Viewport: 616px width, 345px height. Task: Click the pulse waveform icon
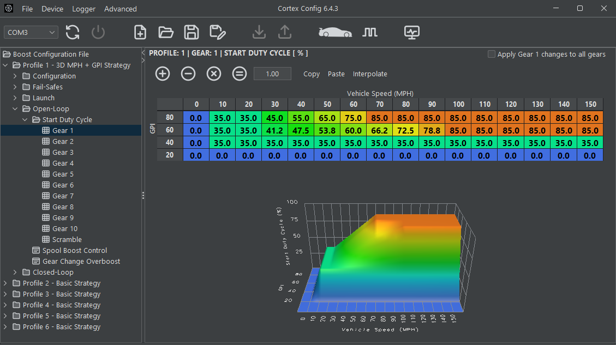coord(370,32)
